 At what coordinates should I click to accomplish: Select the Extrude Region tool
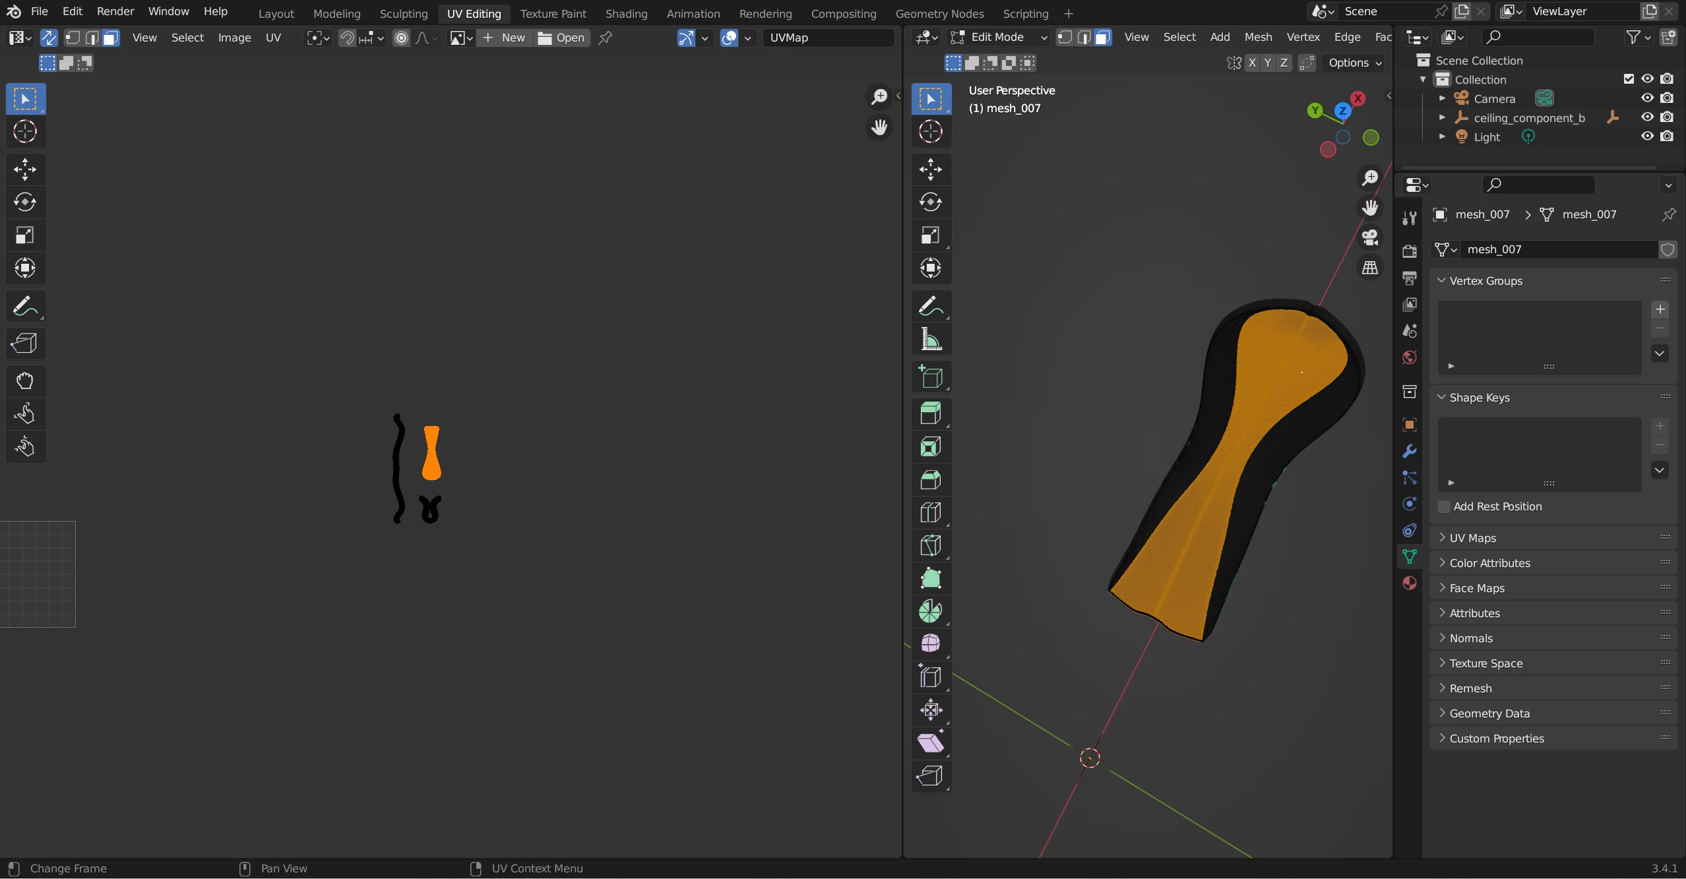930,413
